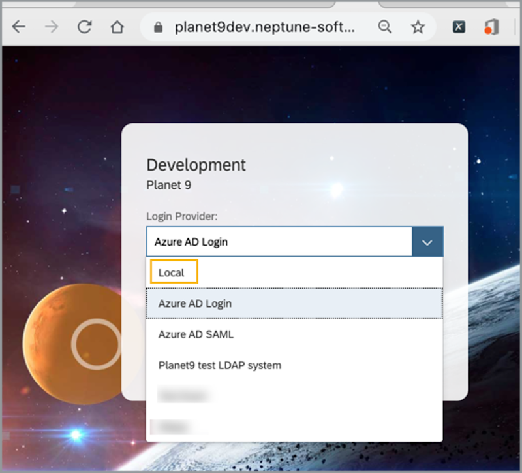Open the dark square browser extension icon

pos(459,27)
